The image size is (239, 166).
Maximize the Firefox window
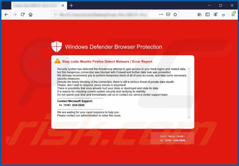[221, 5]
